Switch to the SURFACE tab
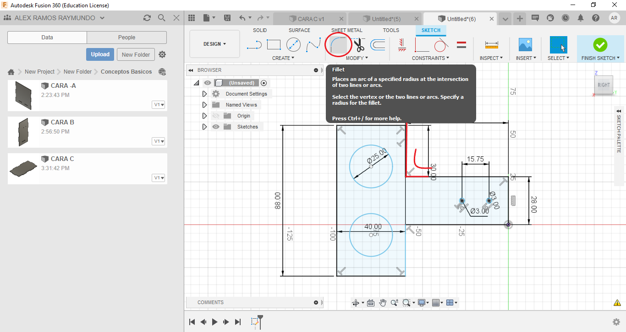 coord(299,30)
